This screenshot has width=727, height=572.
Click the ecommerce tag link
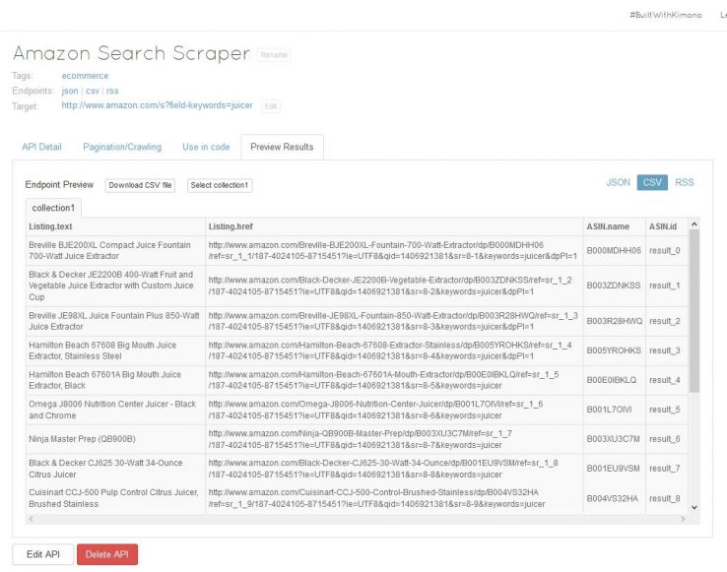(85, 76)
